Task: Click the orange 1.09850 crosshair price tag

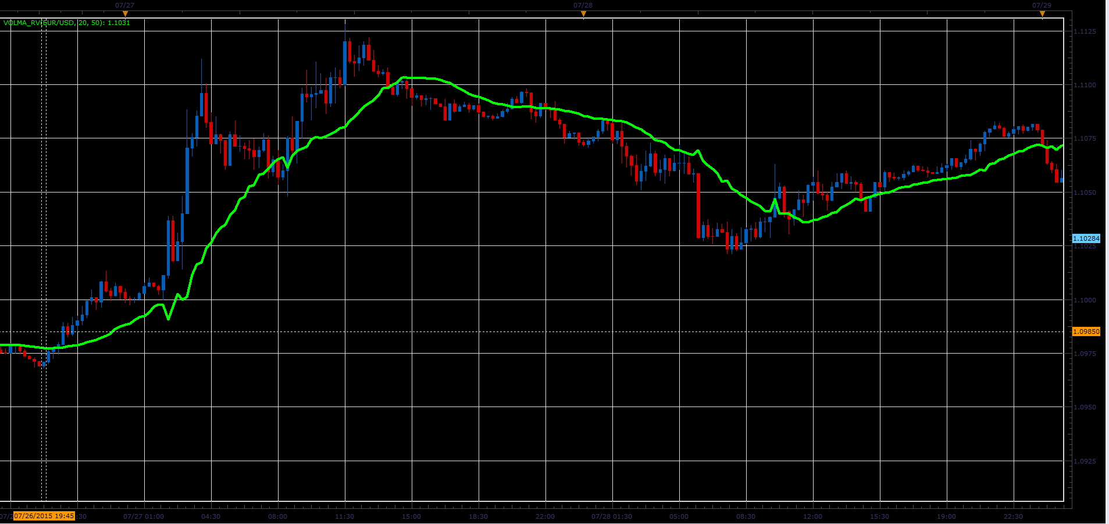Action: click(1086, 331)
